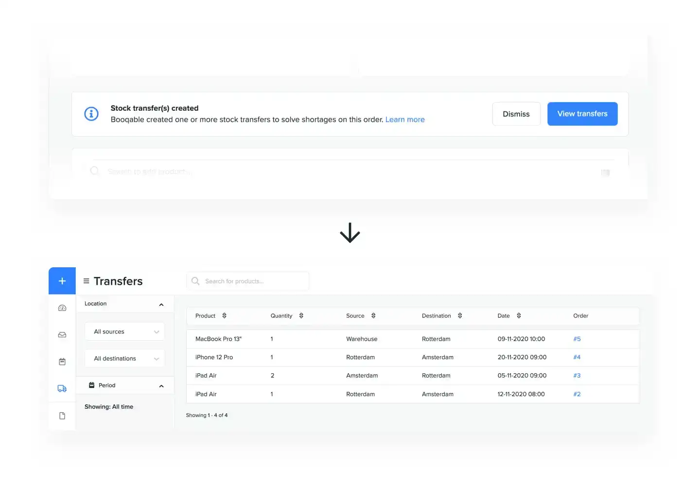Toggle sorting on the Product column

(224, 315)
